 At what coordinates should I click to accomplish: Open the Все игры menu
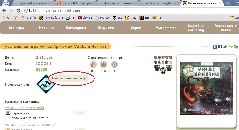(x=16, y=28)
